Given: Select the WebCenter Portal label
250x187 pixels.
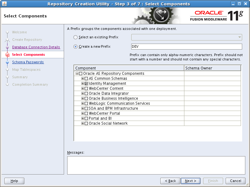Looking at the screenshot, I should pos(104,113).
